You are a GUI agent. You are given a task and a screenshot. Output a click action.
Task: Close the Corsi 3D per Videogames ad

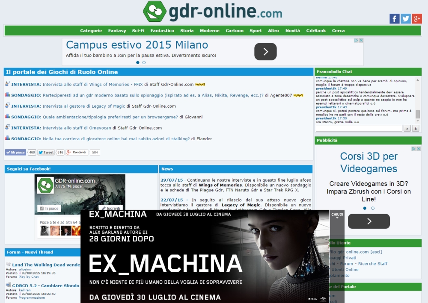(x=419, y=149)
